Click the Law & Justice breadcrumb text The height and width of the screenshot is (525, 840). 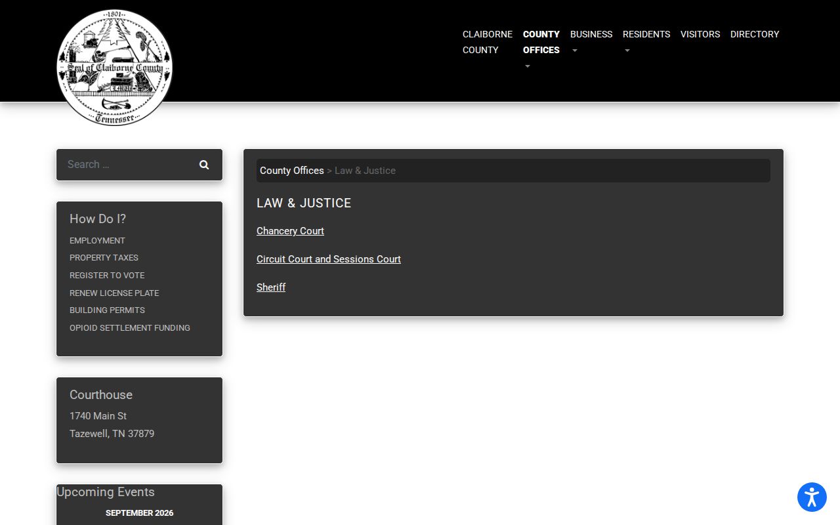click(x=365, y=171)
